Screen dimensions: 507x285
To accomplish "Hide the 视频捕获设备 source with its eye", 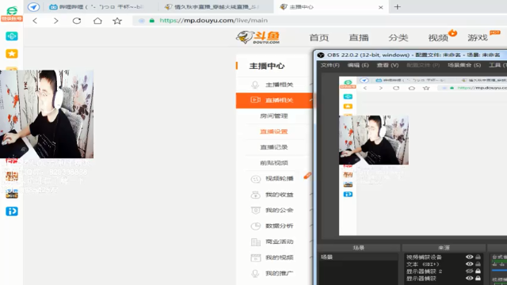I will (469, 256).
